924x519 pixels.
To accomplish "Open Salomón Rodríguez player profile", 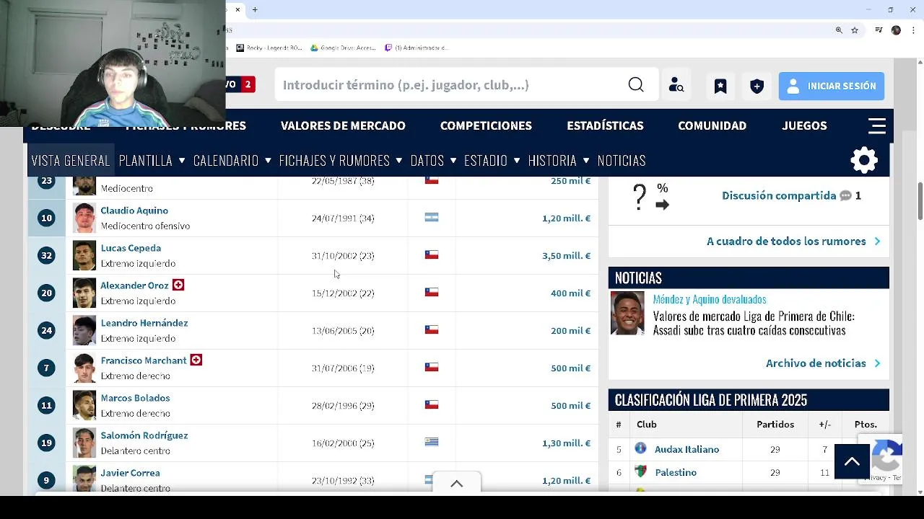I will coord(144,435).
